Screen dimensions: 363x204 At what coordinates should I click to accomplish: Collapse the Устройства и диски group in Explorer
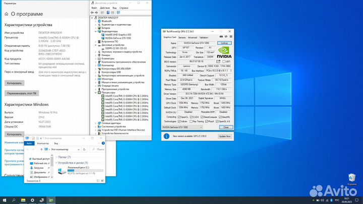pyautogui.click(x=56, y=163)
